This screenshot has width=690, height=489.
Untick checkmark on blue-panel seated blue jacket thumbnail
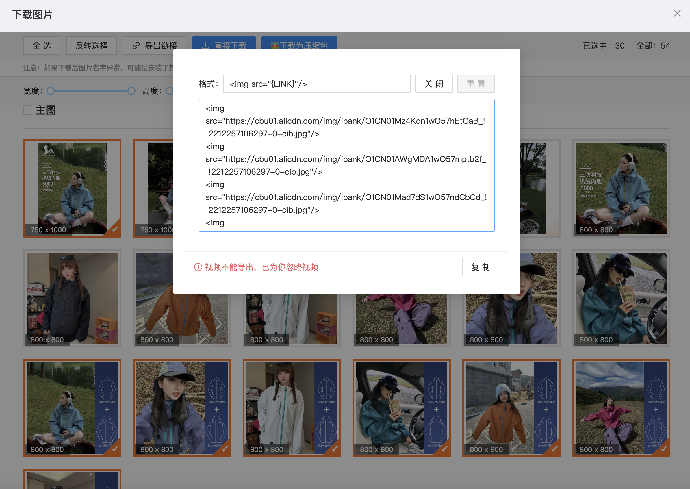click(x=115, y=449)
